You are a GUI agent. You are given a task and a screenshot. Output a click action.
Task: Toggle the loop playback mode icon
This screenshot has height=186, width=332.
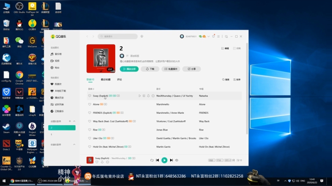tap(152, 160)
